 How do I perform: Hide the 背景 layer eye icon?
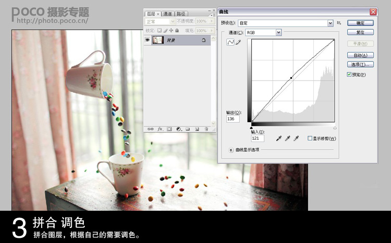click(148, 40)
